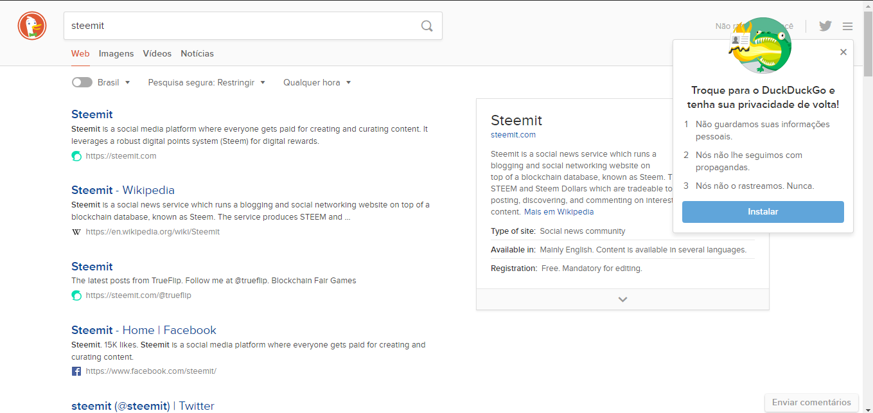
Task: Select the Web tab
Action: pos(80,53)
